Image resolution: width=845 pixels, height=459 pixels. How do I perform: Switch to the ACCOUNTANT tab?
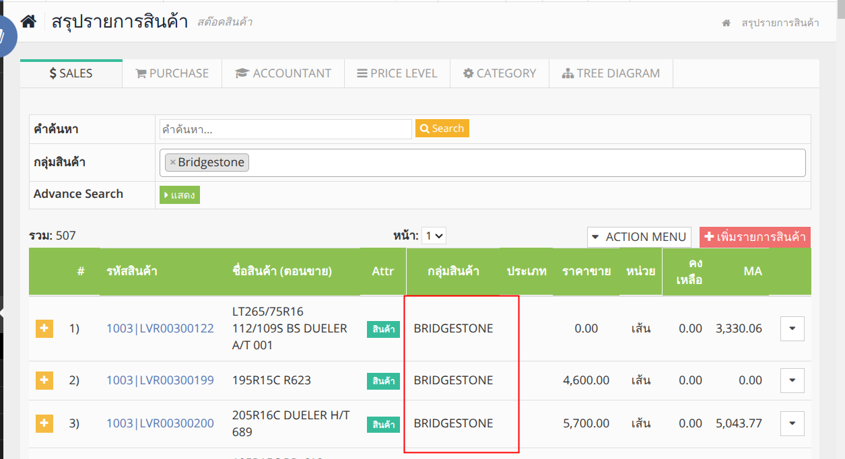(283, 73)
